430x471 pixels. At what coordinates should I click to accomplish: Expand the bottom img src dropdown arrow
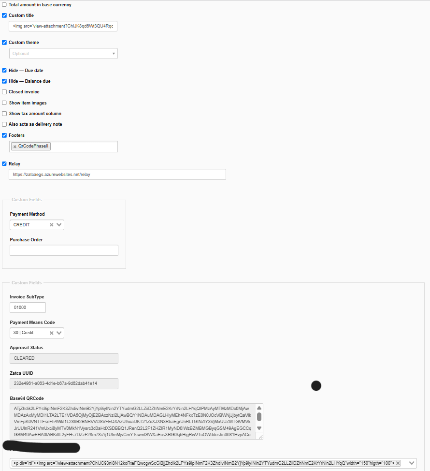(x=412, y=463)
